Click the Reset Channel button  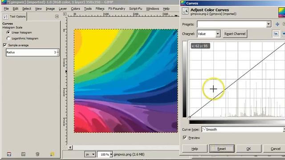pos(235,34)
